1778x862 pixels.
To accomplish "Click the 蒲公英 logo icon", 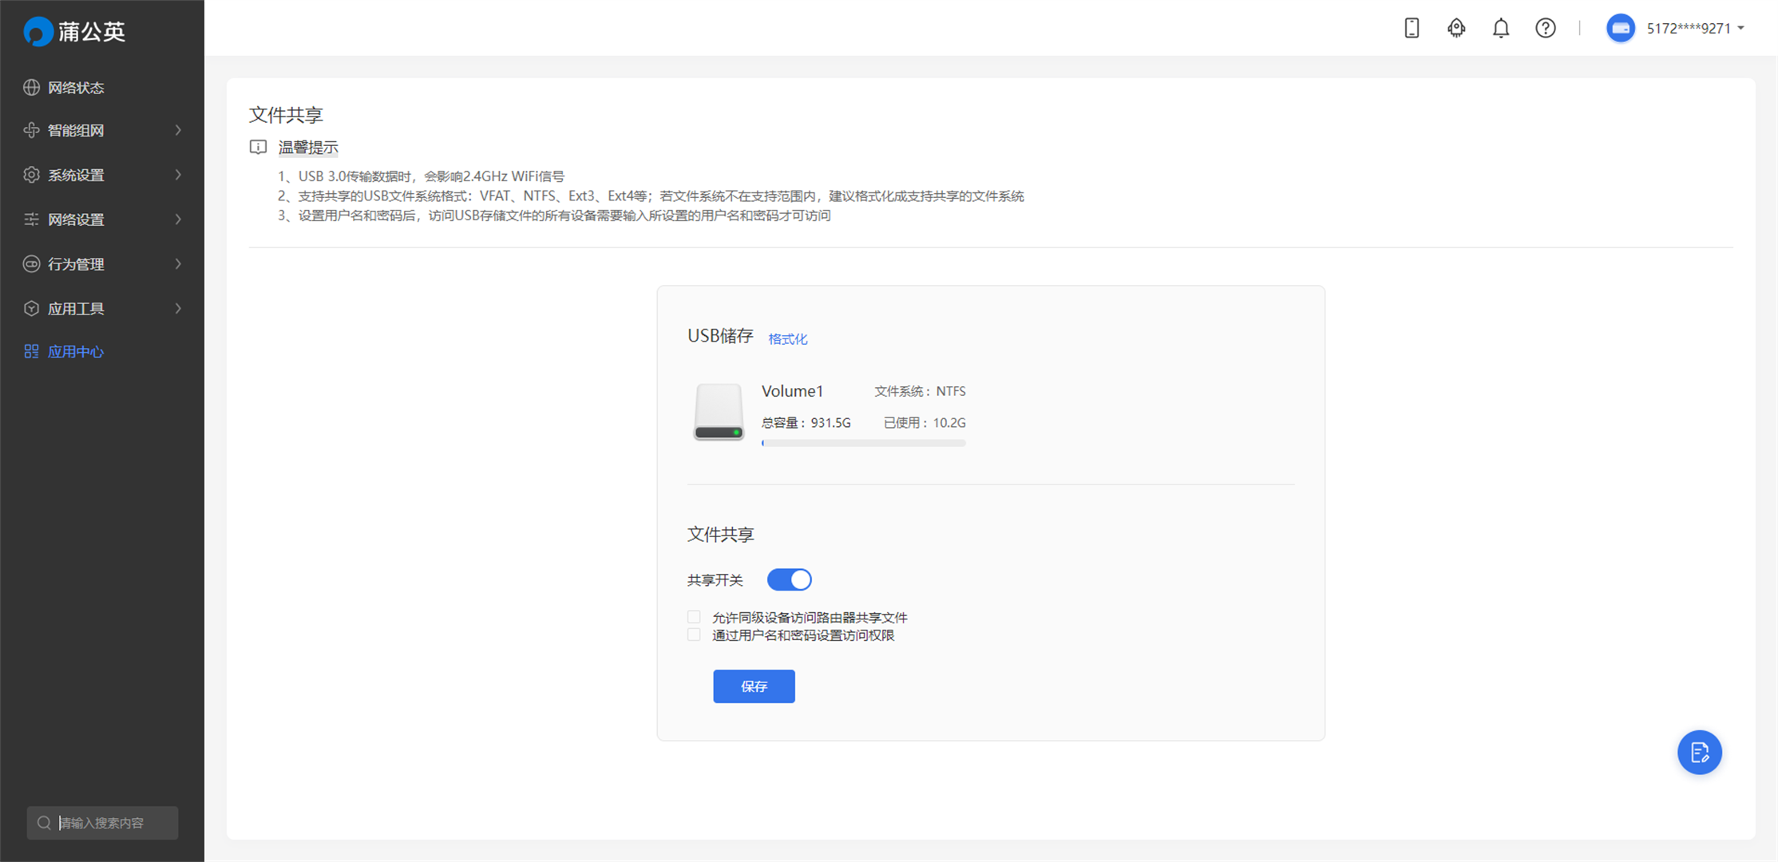I will point(38,31).
